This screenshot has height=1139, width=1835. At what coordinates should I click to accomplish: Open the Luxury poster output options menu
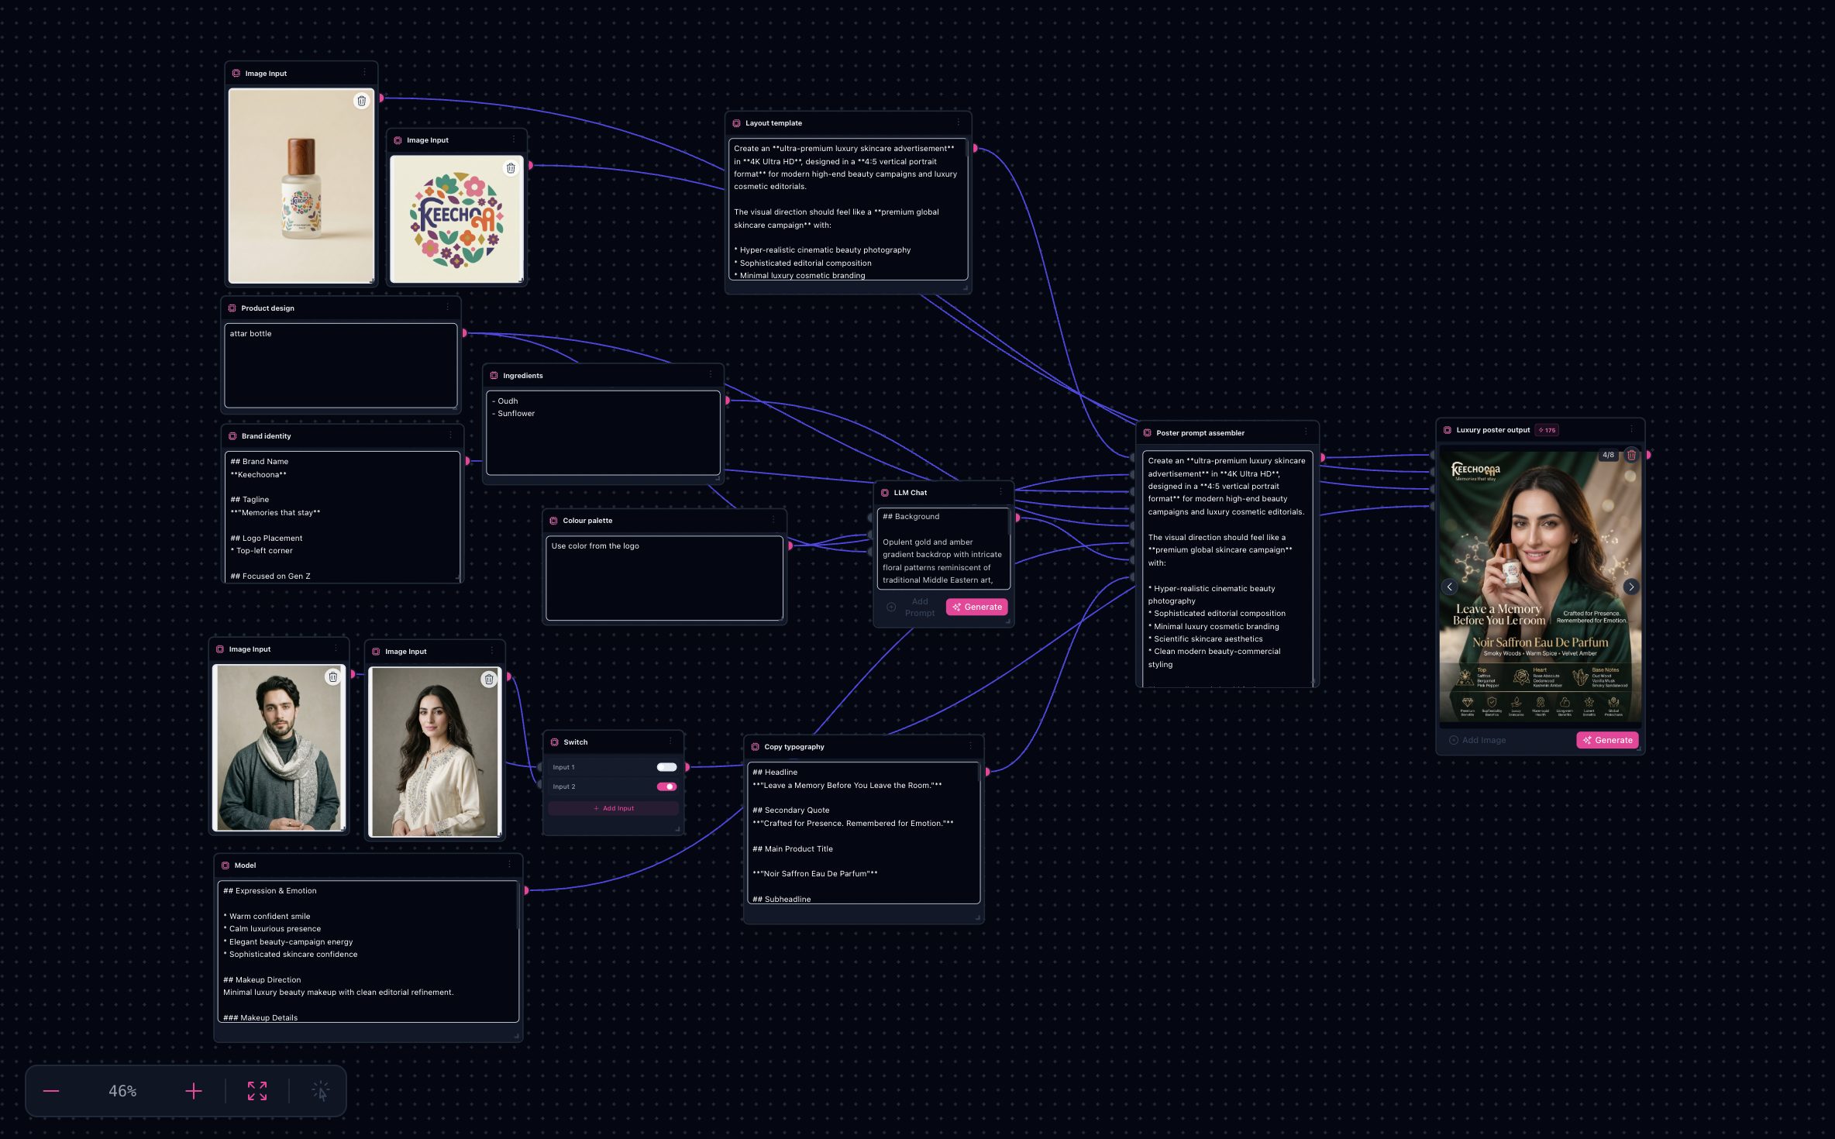[1631, 429]
